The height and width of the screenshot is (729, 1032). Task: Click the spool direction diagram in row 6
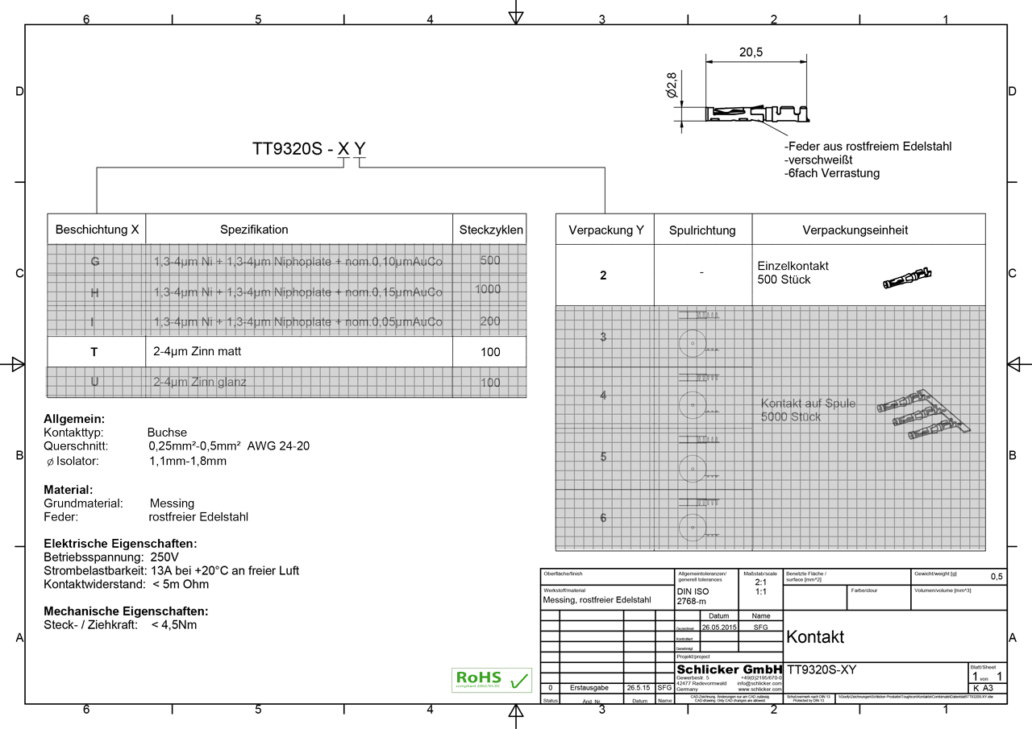click(x=698, y=519)
